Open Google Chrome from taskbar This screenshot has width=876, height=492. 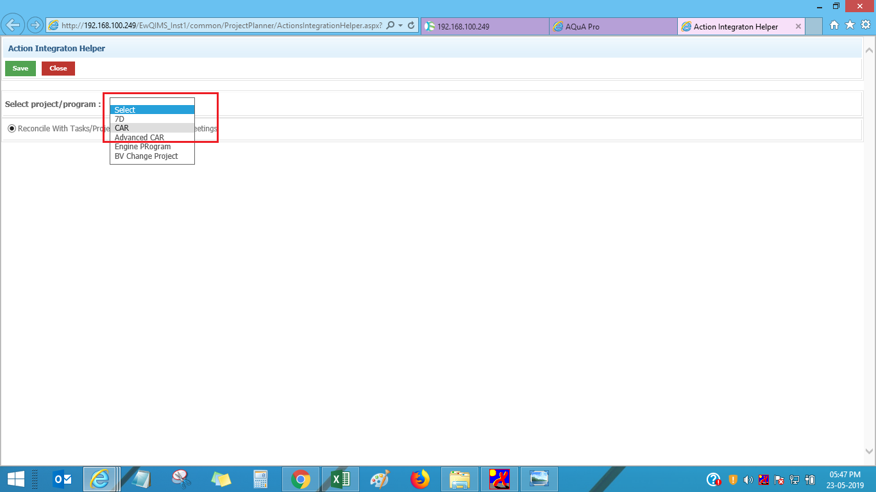click(x=300, y=479)
